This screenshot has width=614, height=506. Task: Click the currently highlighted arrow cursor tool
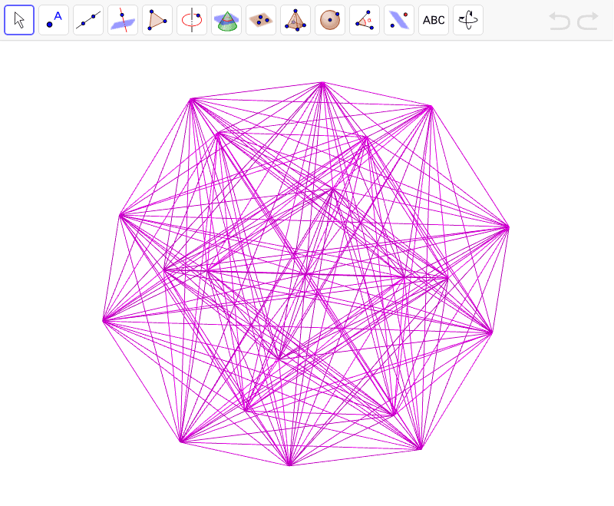coord(19,20)
